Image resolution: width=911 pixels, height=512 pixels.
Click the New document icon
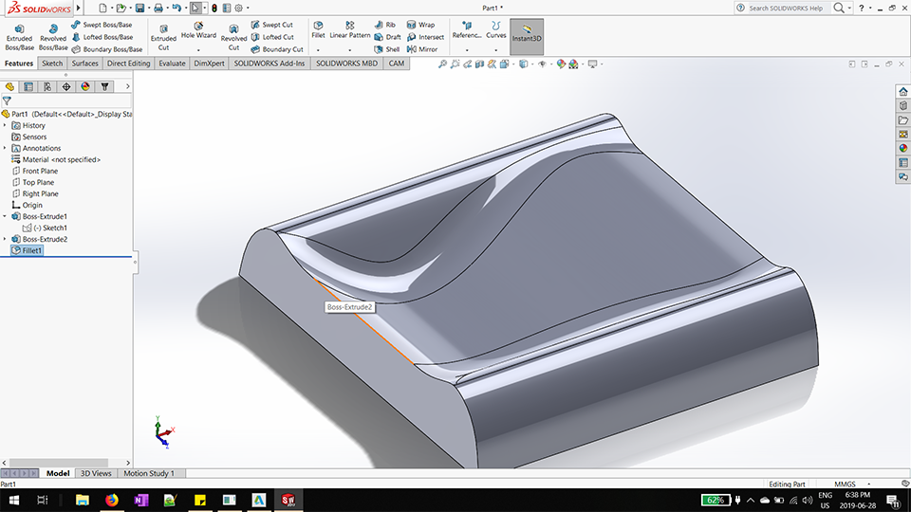point(102,9)
